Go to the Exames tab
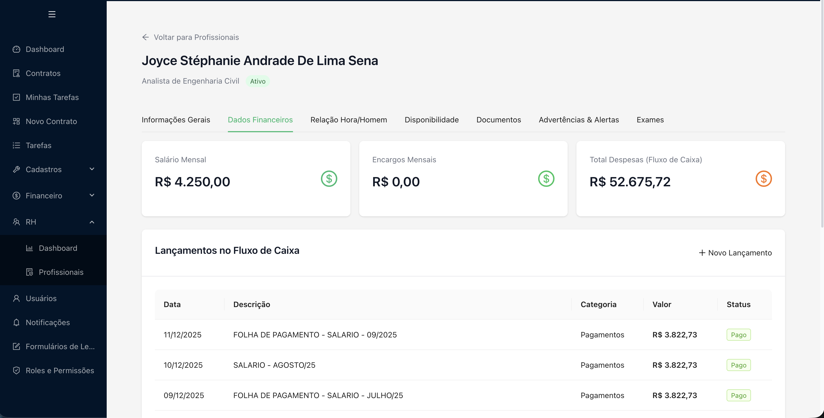Viewport: 824px width, 418px height. pyautogui.click(x=650, y=120)
